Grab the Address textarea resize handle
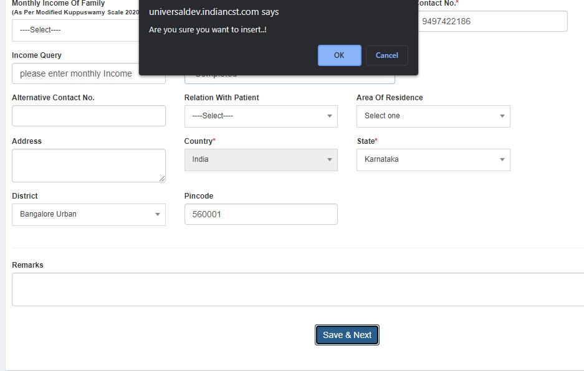Viewport: 584px width, 371px height. tap(162, 179)
